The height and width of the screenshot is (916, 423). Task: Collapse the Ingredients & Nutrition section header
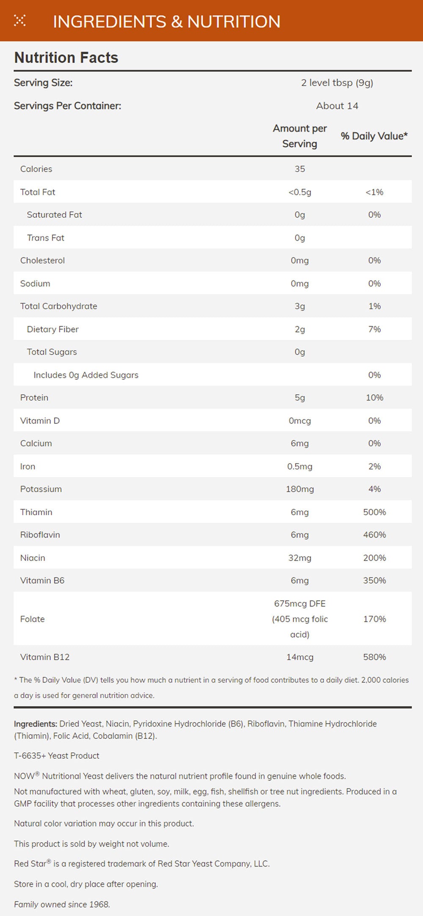(x=167, y=22)
